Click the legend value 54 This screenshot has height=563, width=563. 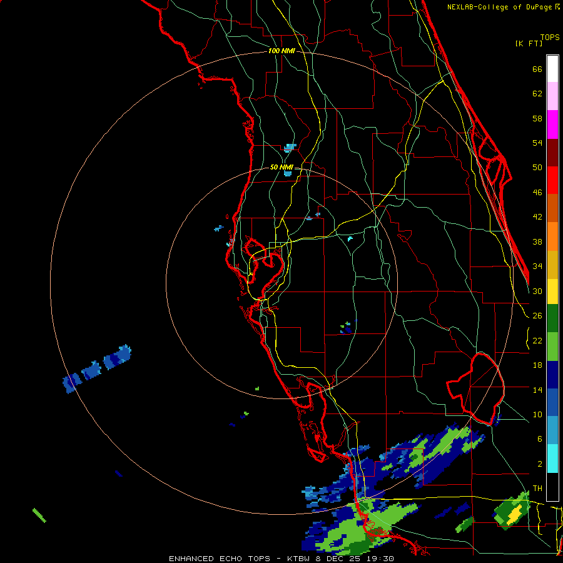(537, 143)
